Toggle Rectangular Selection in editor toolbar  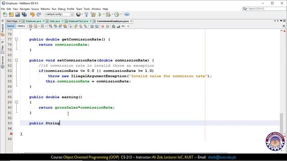pyautogui.click(x=70, y=26)
